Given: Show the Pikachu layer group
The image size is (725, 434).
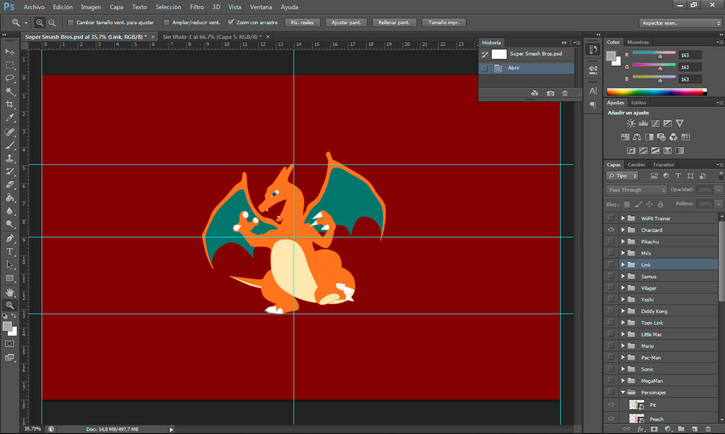Looking at the screenshot, I should [x=611, y=241].
